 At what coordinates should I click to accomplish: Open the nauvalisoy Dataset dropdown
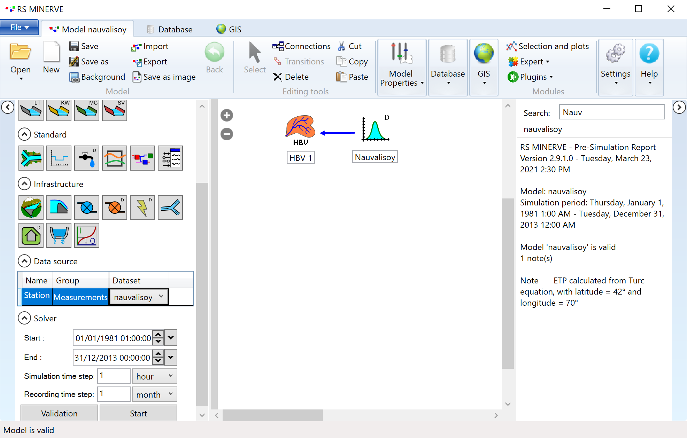coord(139,297)
